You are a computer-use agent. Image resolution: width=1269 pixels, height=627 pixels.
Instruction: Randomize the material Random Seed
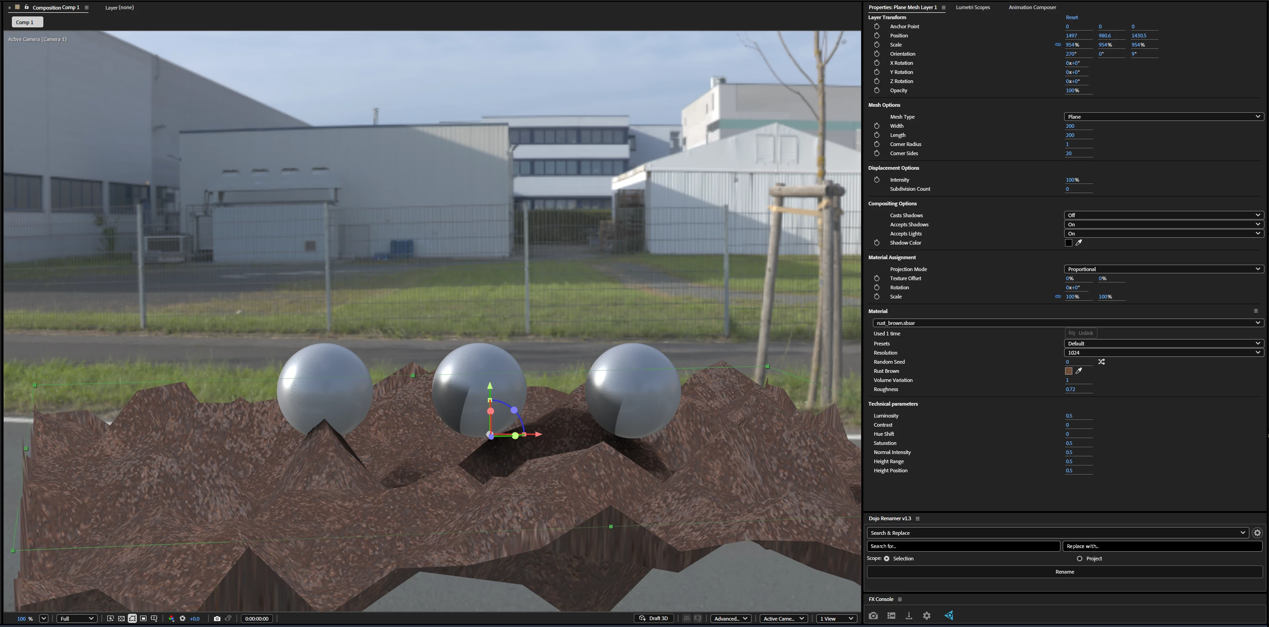click(1102, 362)
